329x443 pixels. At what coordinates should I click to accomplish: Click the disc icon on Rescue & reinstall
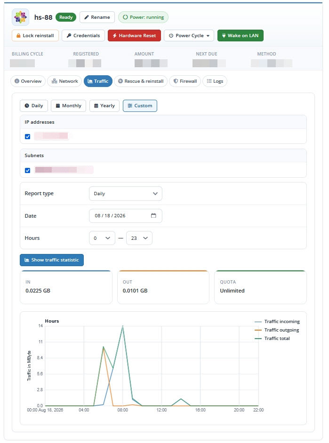[120, 81]
